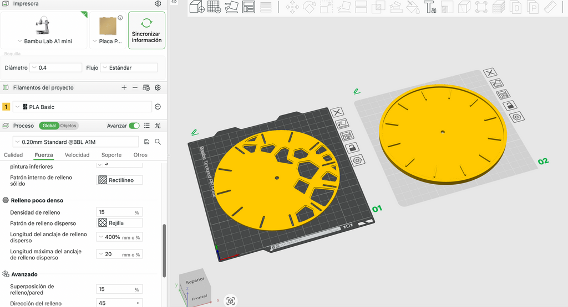The height and width of the screenshot is (307, 568).
Task: Select the Cut tool icon
Action: click(x=361, y=7)
